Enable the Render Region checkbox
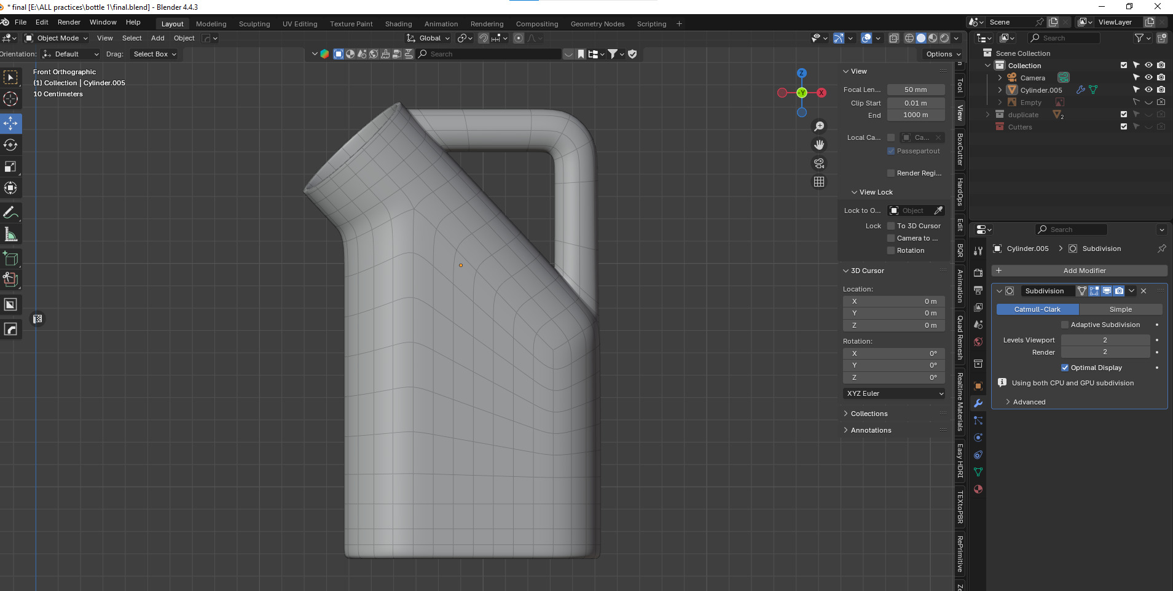This screenshot has width=1173, height=591. [x=891, y=173]
